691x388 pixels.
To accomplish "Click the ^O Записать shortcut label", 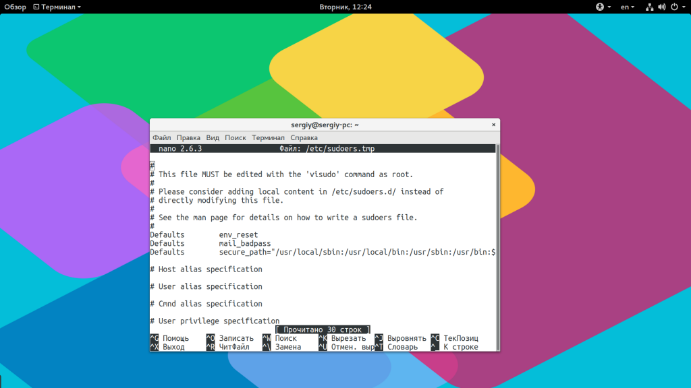I will (x=236, y=338).
